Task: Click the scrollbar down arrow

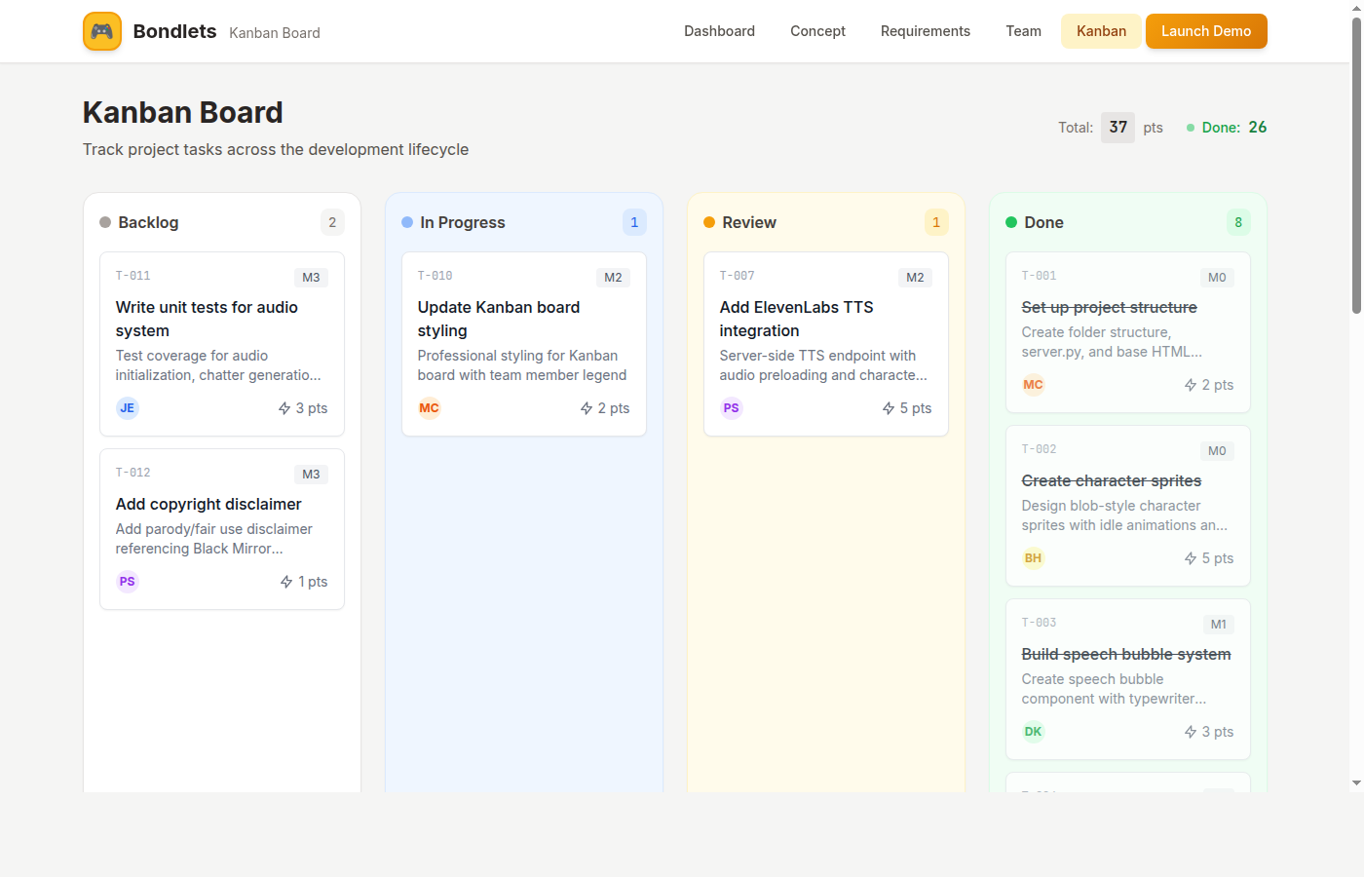Action: [x=1356, y=783]
